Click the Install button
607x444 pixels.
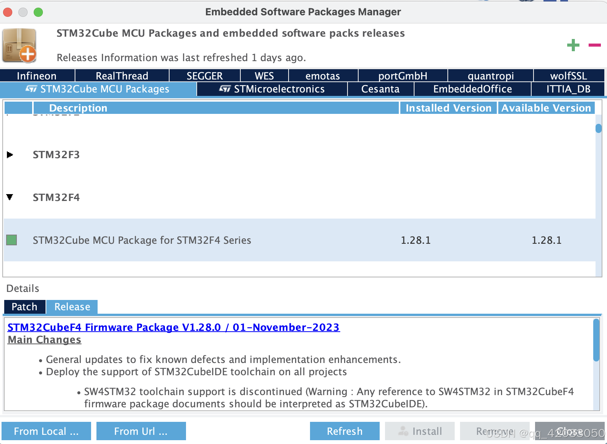[x=420, y=431]
